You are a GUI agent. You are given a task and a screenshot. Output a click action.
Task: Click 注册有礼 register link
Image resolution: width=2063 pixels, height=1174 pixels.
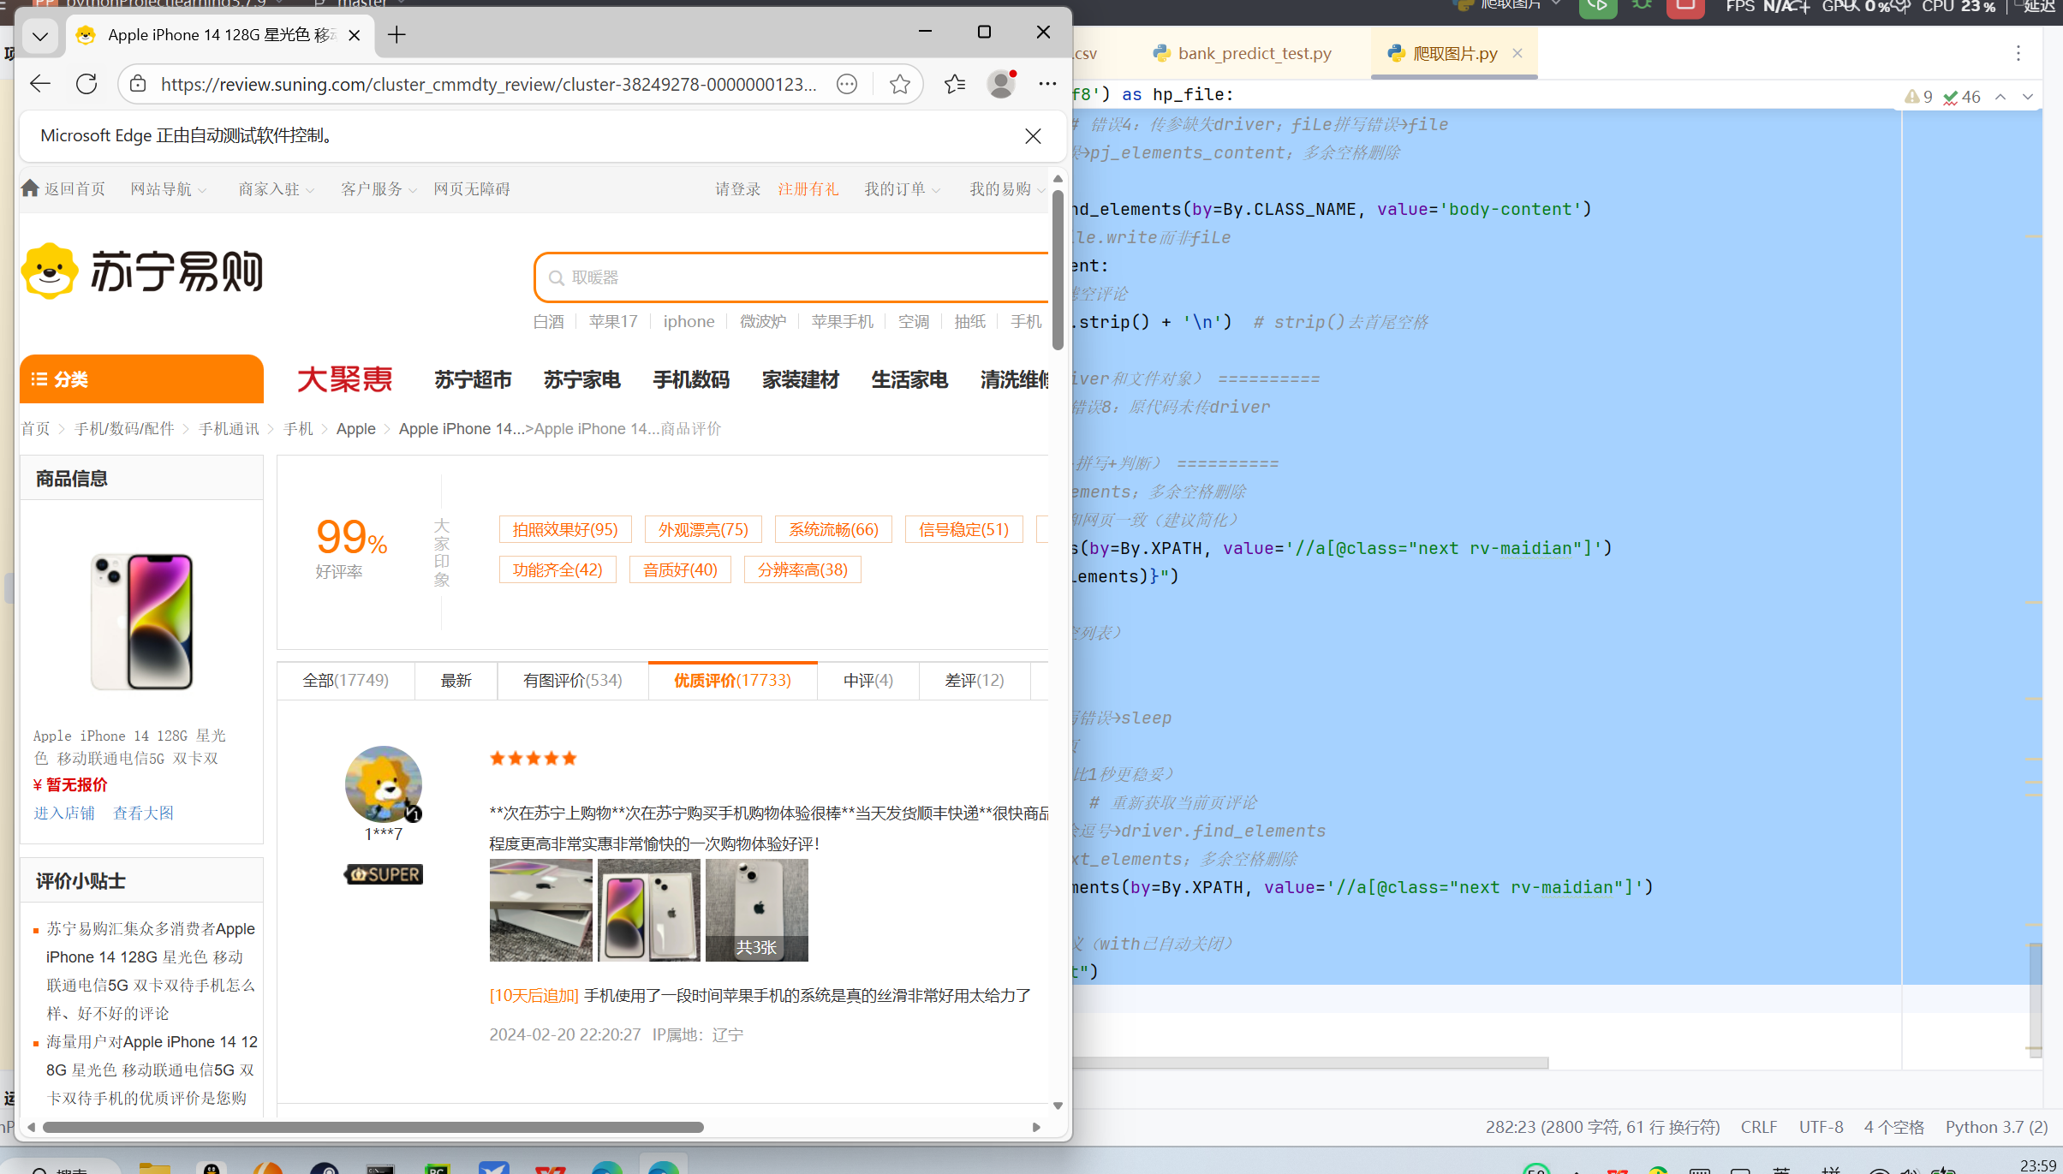(808, 189)
